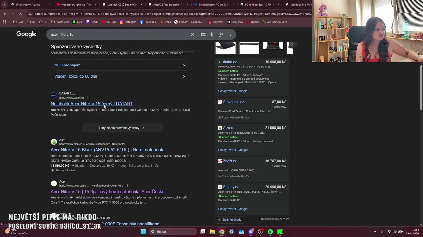Start voice search with microphone icon

tap(212, 34)
